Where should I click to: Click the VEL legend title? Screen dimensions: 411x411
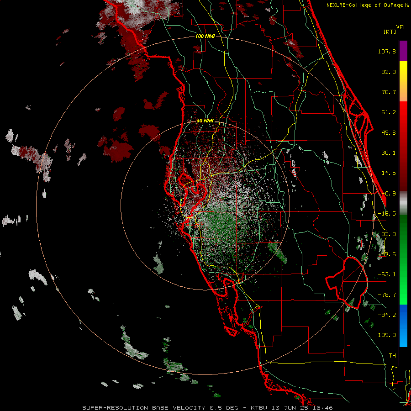click(401, 27)
